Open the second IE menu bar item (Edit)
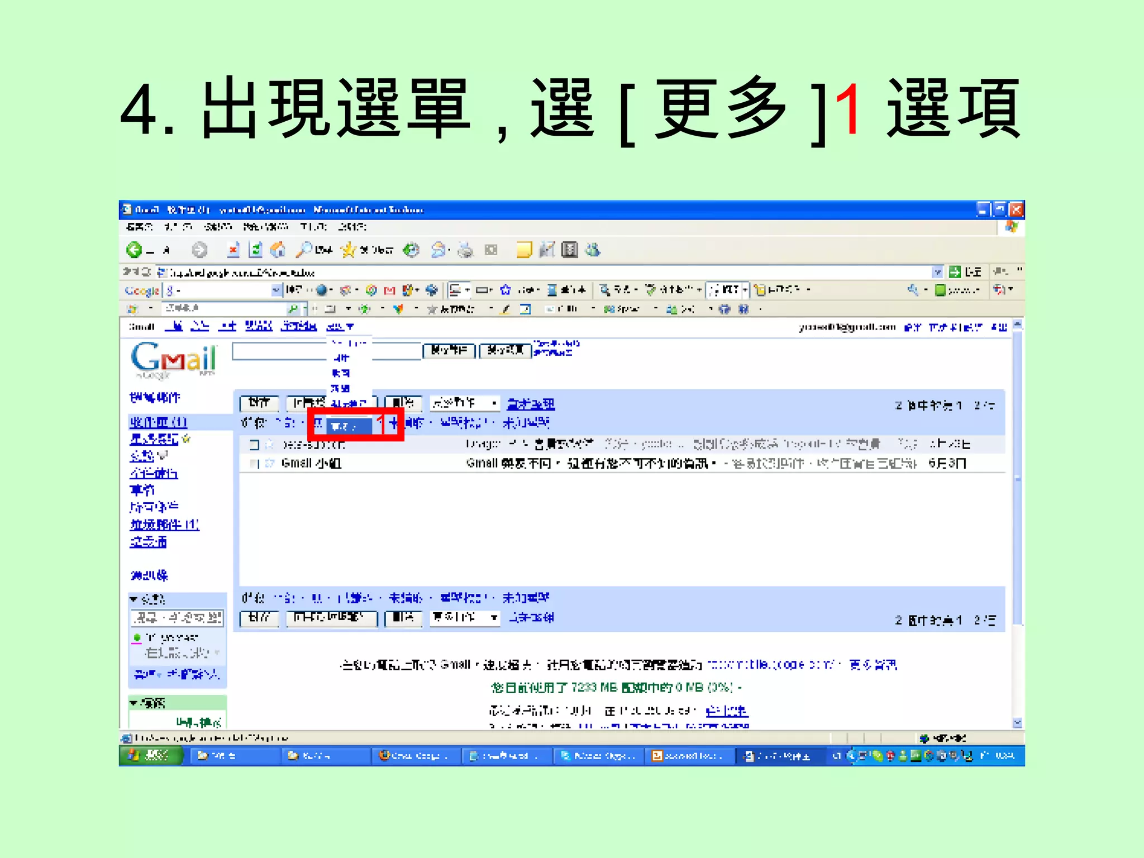 [x=179, y=227]
